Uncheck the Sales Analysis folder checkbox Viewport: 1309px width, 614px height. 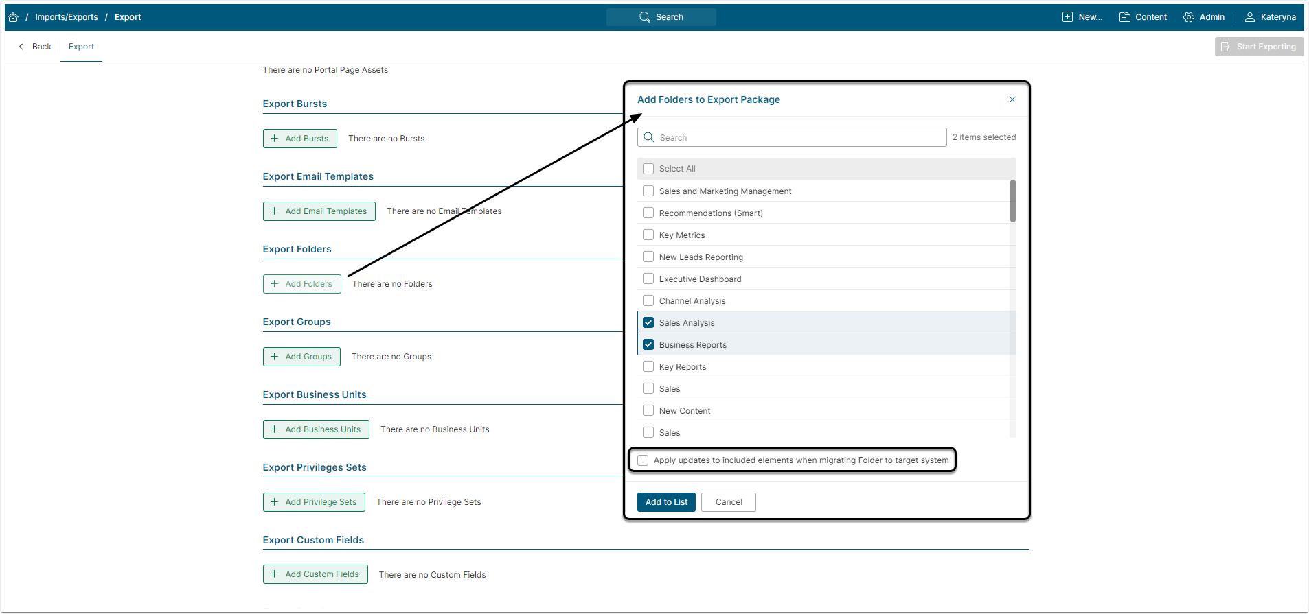pos(648,322)
